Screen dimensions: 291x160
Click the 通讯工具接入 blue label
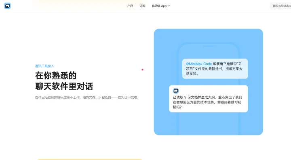[44, 66]
